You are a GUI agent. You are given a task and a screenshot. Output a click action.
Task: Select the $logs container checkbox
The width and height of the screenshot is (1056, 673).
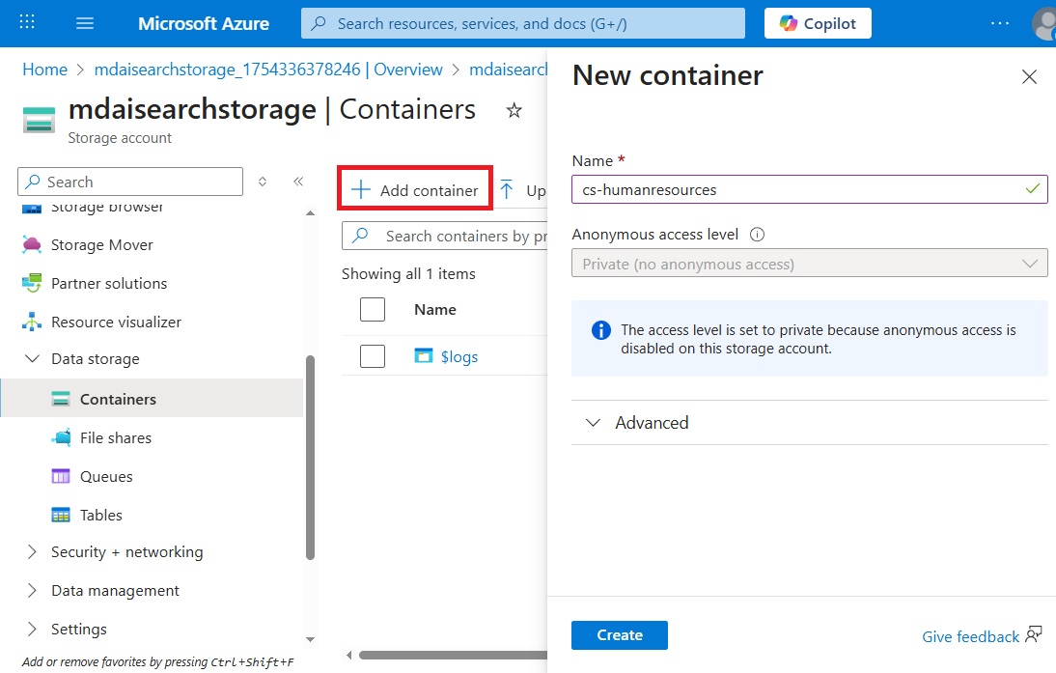tap(373, 355)
